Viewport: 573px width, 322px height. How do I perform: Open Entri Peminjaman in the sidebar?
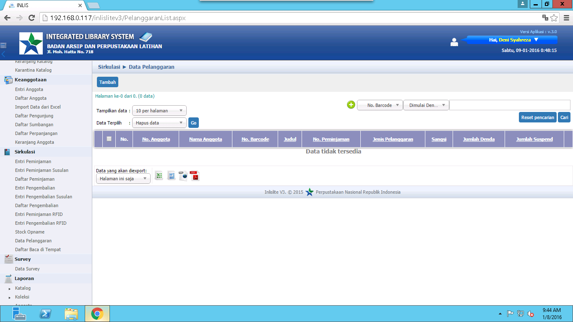click(33, 161)
